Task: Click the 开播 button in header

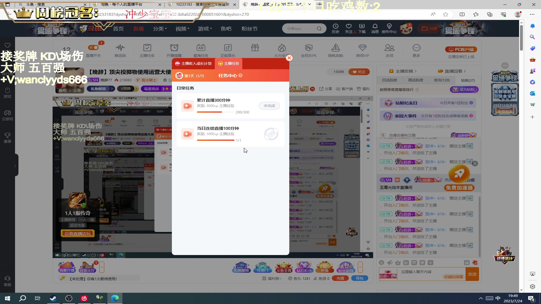Action: 429,28
